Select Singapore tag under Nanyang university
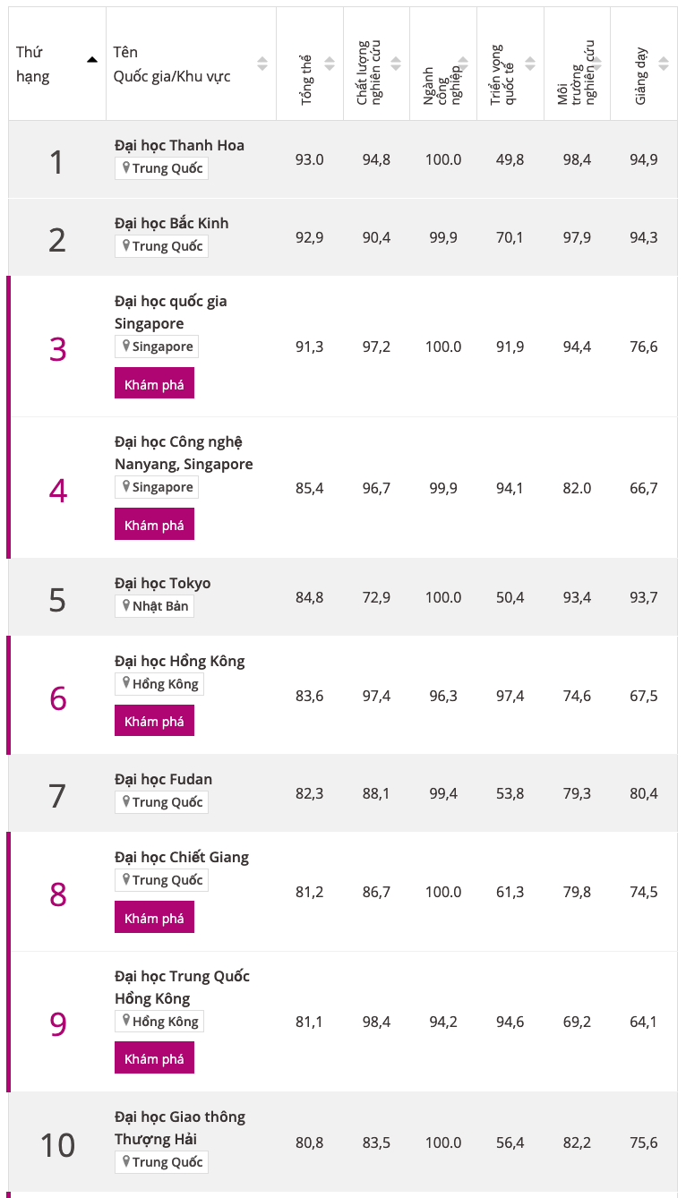 [157, 487]
